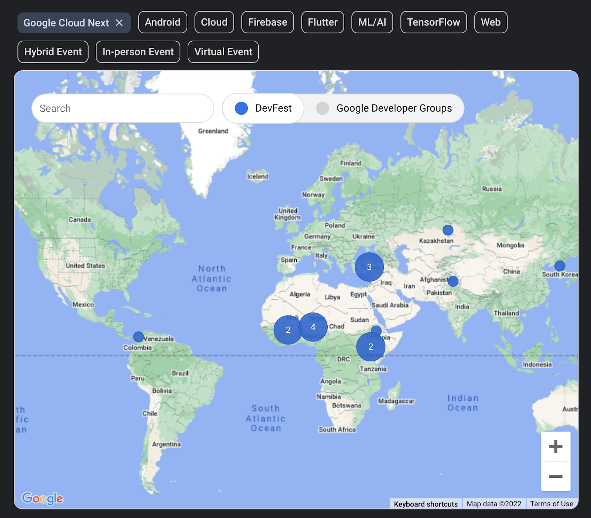The image size is (591, 518).
Task: Open the Turkey cluster of 3 events
Action: [x=369, y=267]
